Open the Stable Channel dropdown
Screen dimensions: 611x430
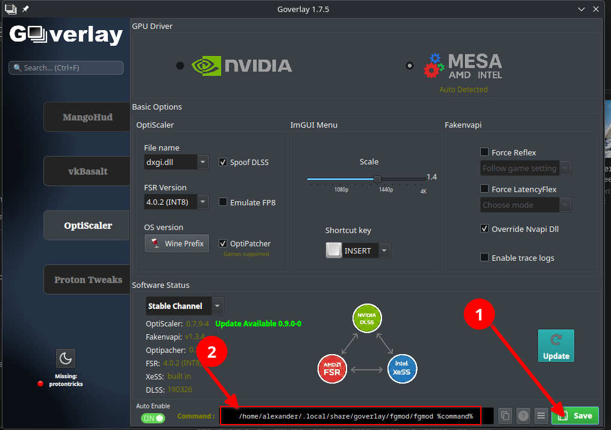[185, 306]
